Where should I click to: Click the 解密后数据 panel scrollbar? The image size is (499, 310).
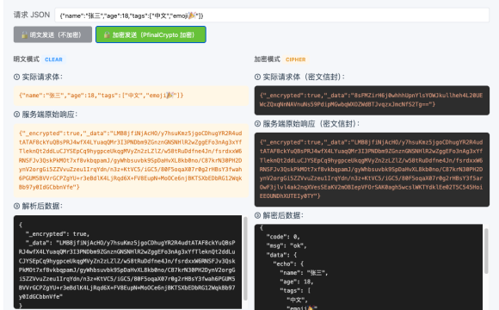coord(486,251)
